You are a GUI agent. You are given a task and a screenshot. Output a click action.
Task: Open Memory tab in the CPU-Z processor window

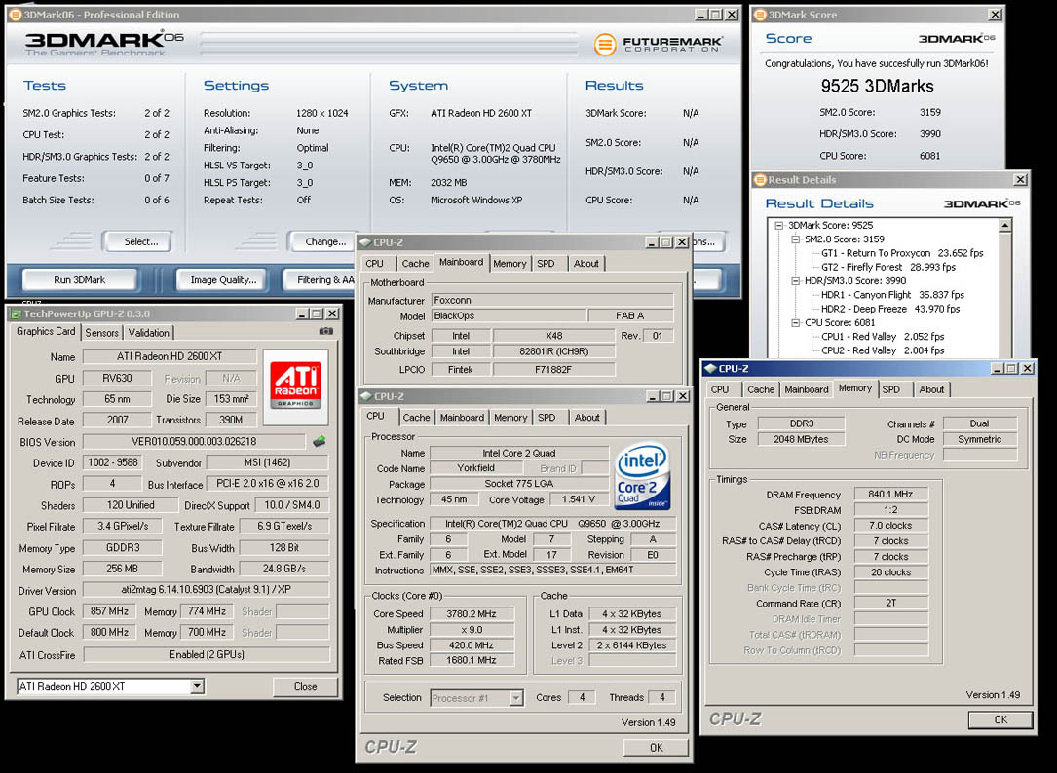510,418
